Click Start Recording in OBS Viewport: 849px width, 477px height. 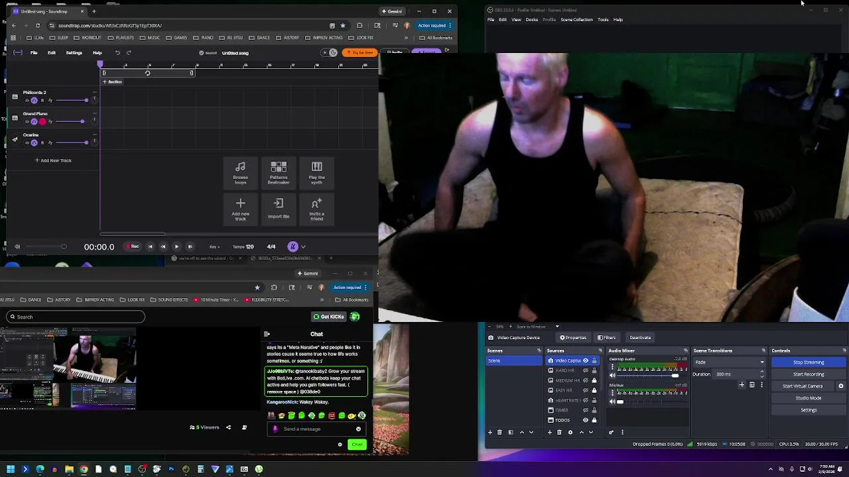pos(809,374)
